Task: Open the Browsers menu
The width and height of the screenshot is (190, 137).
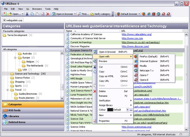Action: pos(37,9)
